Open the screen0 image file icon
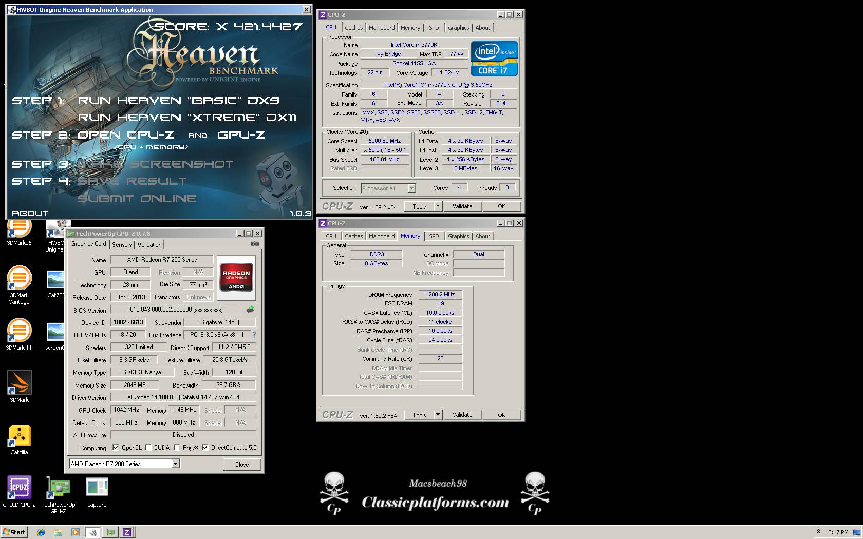This screenshot has width=863, height=539. point(55,336)
